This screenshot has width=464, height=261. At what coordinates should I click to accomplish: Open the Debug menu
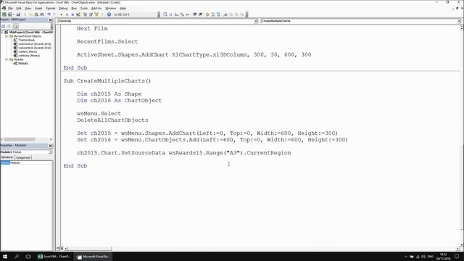pos(63,8)
